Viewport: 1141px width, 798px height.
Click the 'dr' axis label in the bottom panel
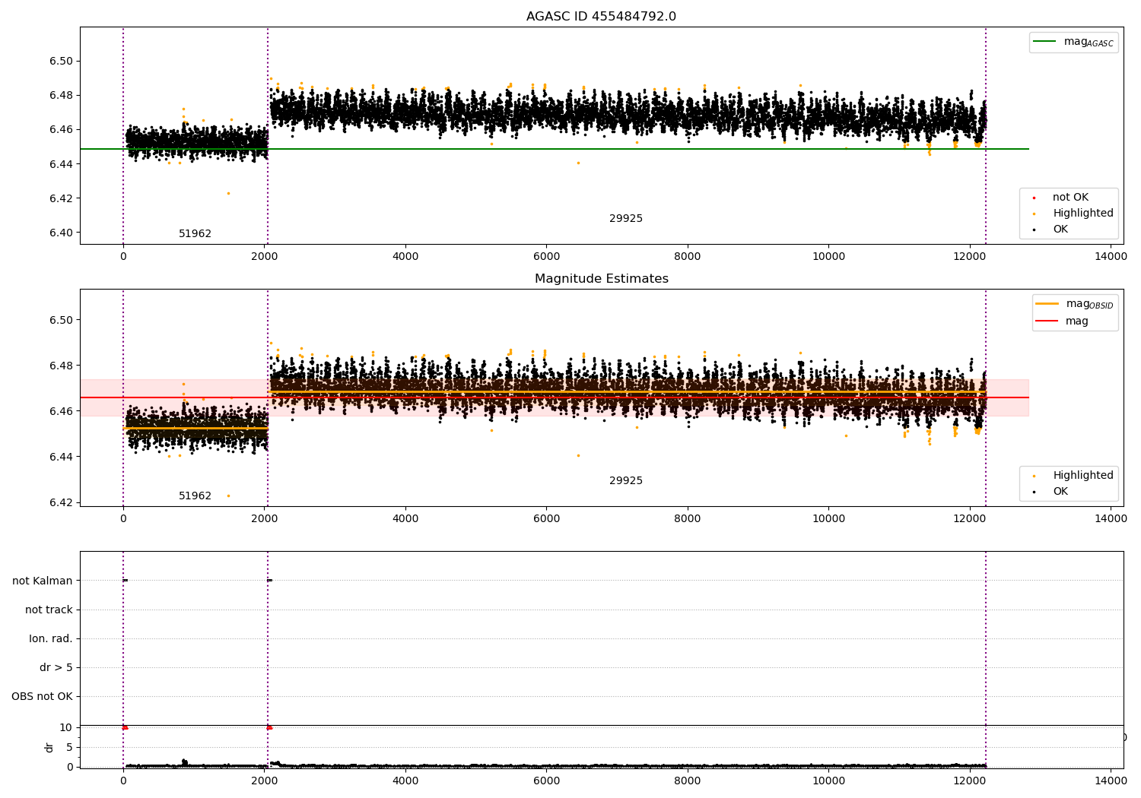(49, 747)
